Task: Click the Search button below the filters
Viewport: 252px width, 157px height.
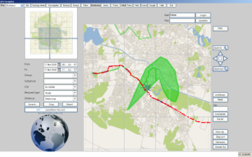Action: coord(32,104)
